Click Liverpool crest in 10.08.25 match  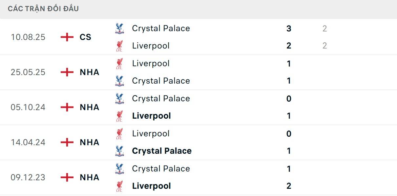(x=119, y=46)
